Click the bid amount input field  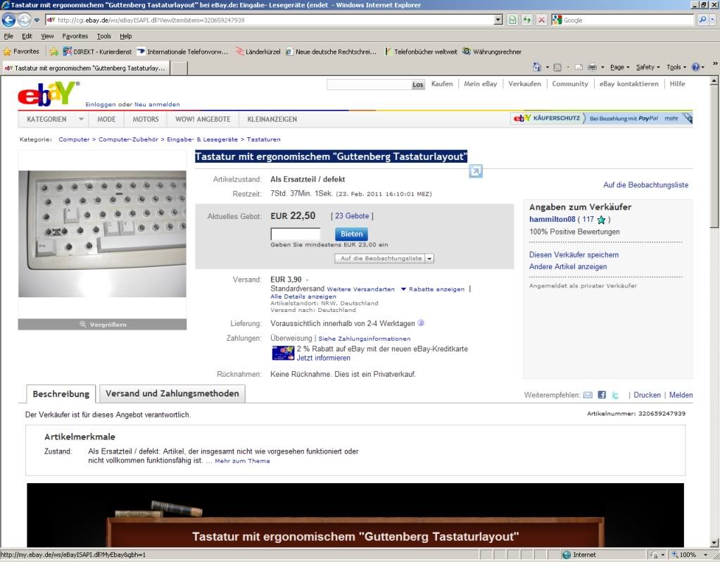click(x=296, y=234)
